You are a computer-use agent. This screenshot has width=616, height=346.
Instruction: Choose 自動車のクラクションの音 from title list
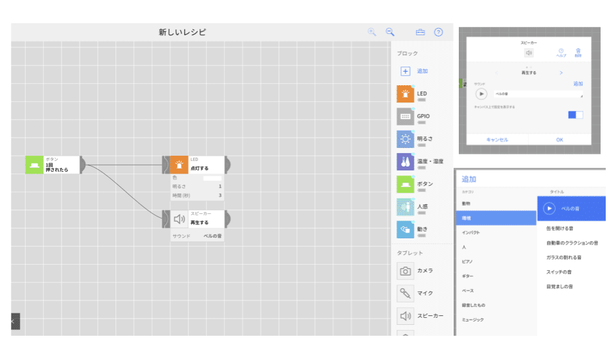click(x=572, y=243)
